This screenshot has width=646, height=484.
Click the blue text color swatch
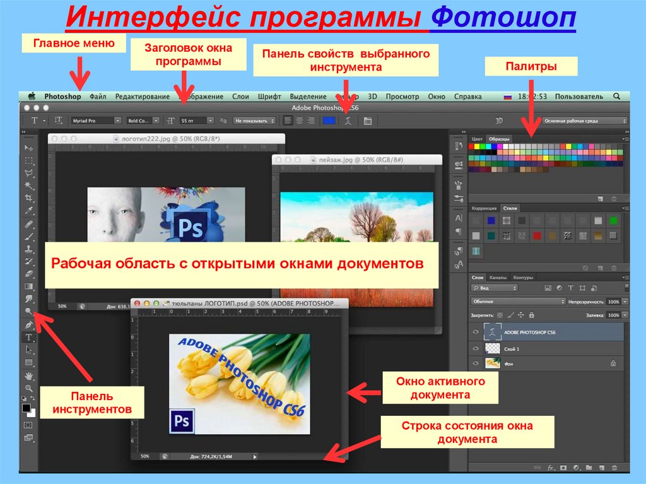tap(329, 121)
